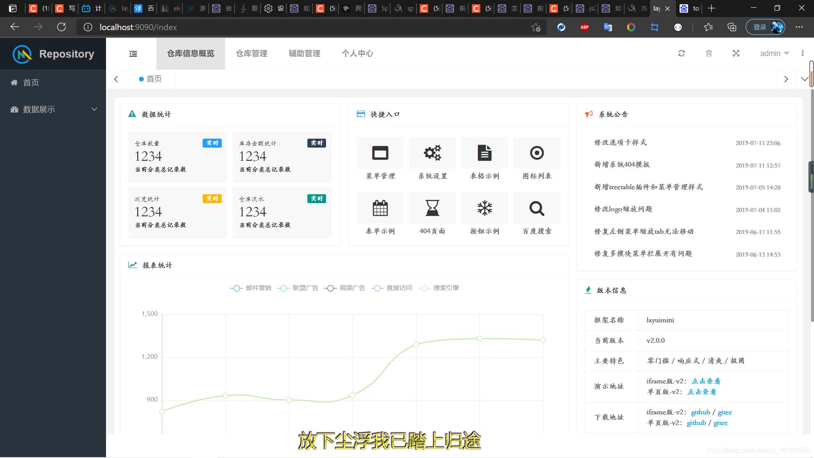Enter fullscreen with the expand icon
This screenshot has height=458, width=814.
pyautogui.click(x=736, y=53)
